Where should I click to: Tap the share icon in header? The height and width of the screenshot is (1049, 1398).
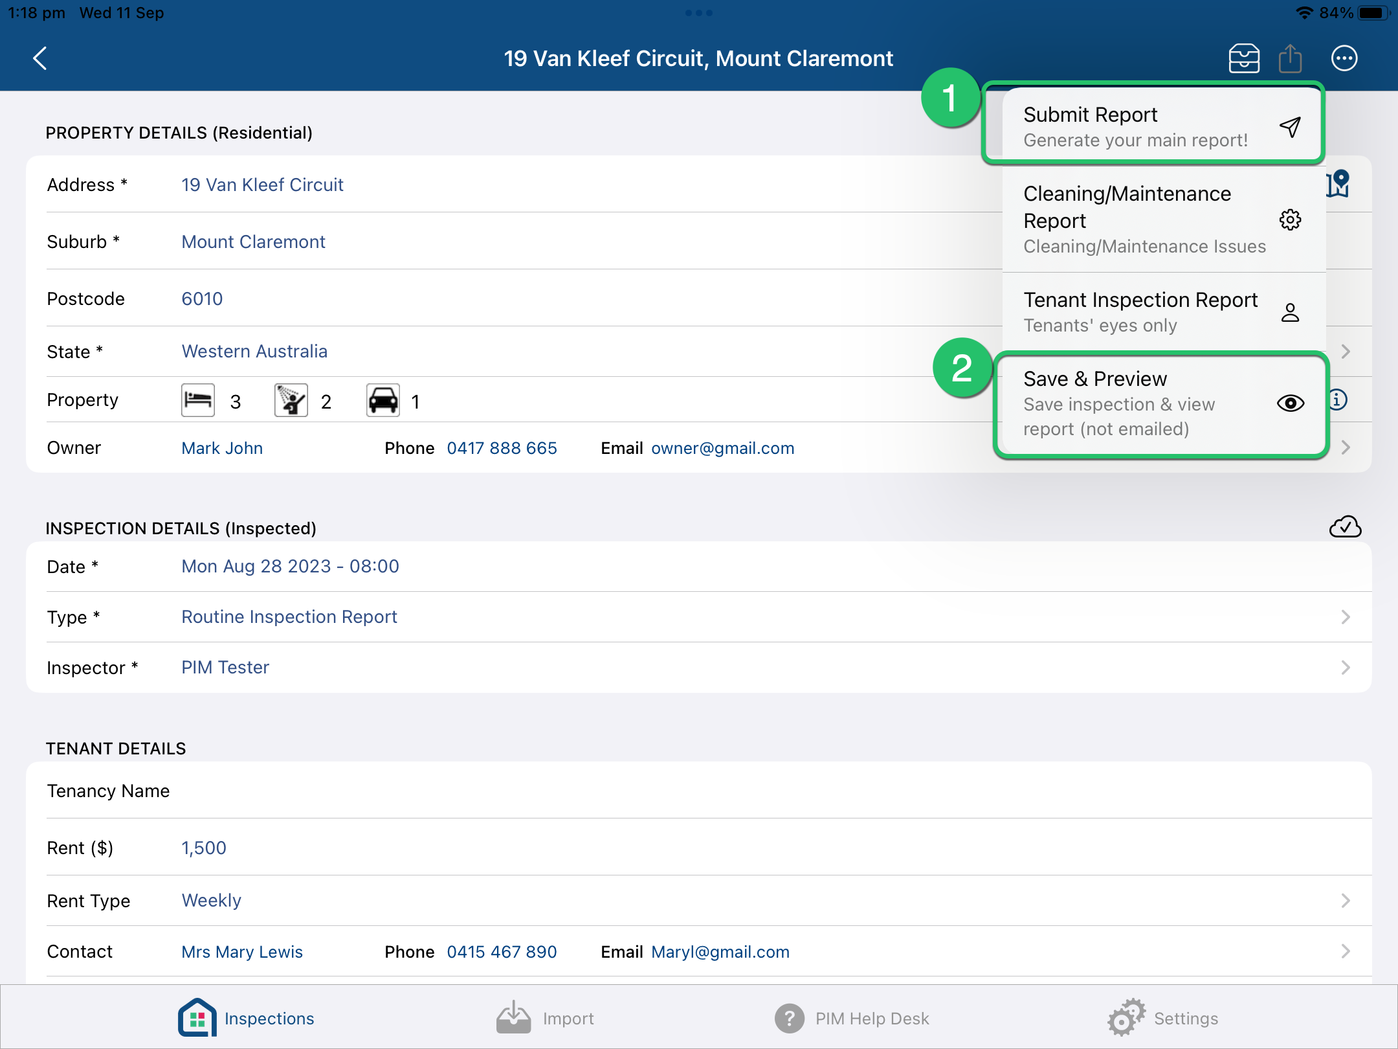click(x=1290, y=58)
